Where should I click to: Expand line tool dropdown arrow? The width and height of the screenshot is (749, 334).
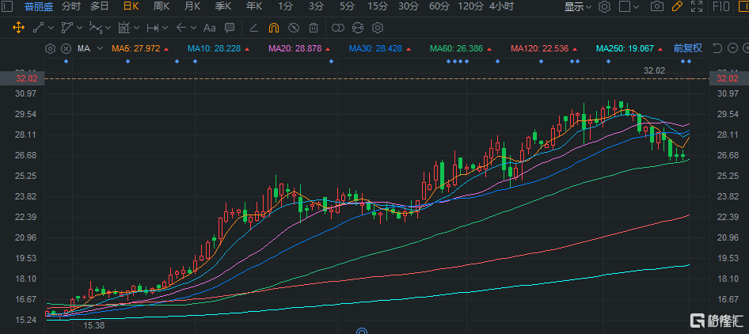coord(51,28)
